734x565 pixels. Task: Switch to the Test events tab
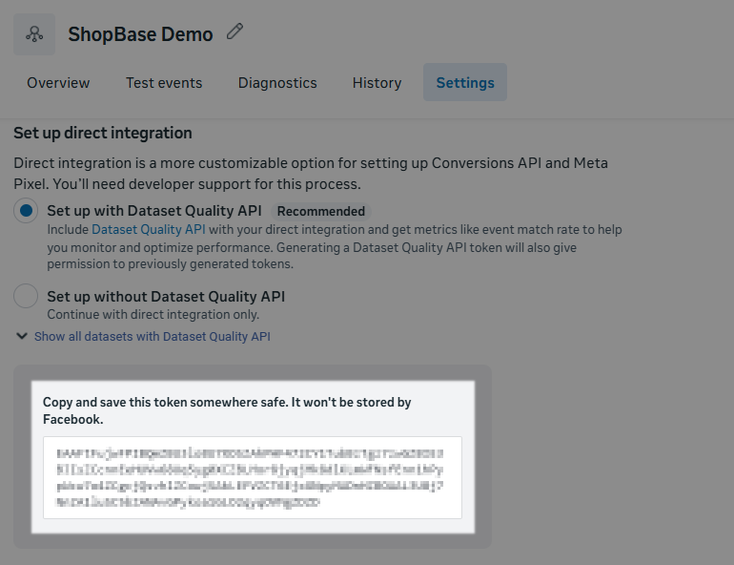164,83
